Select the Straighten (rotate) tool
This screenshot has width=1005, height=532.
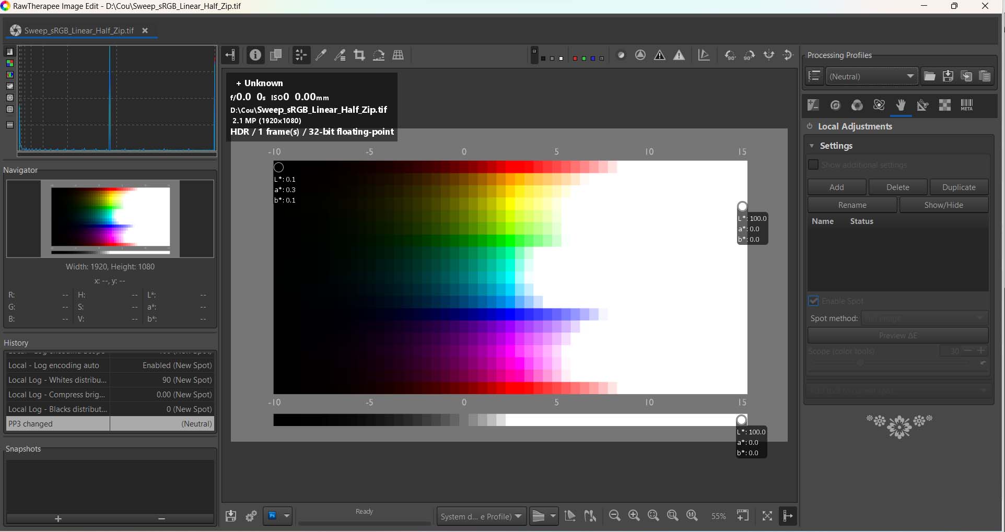(379, 55)
